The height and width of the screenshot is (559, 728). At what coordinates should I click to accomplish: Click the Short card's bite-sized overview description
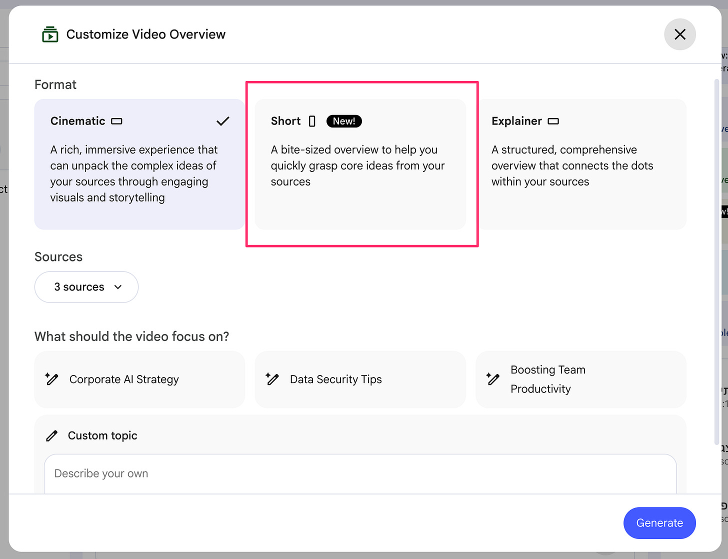point(358,165)
